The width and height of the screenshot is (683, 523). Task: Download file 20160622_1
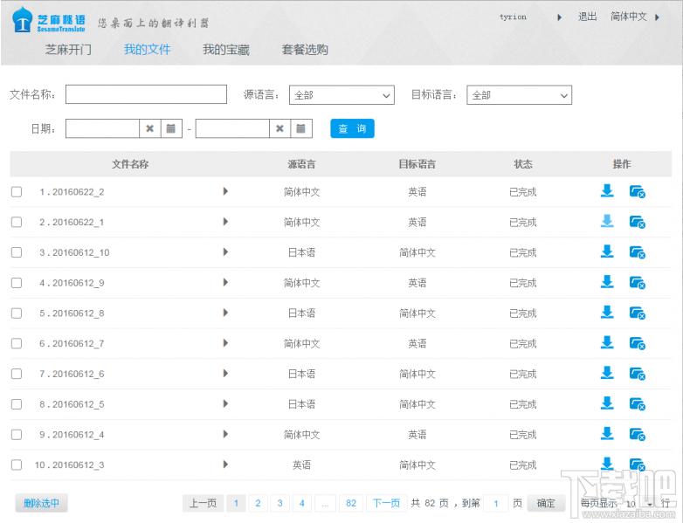607,221
